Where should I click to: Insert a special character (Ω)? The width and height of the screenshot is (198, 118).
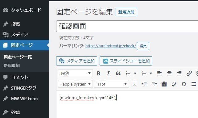184,84
